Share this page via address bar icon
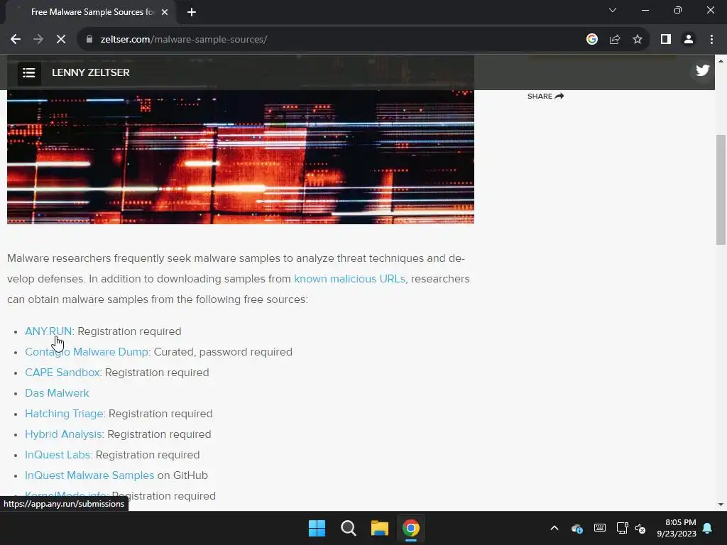The height and width of the screenshot is (545, 727). (615, 40)
